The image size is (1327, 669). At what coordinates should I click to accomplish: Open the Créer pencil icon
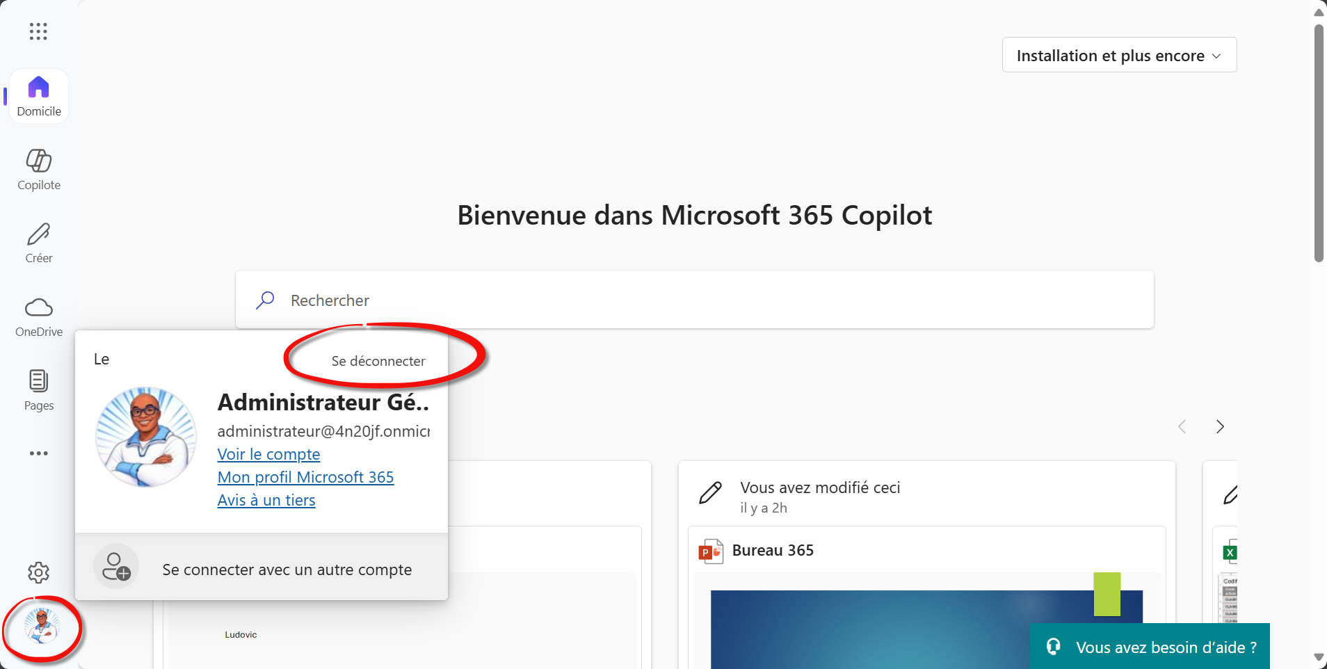point(39,243)
